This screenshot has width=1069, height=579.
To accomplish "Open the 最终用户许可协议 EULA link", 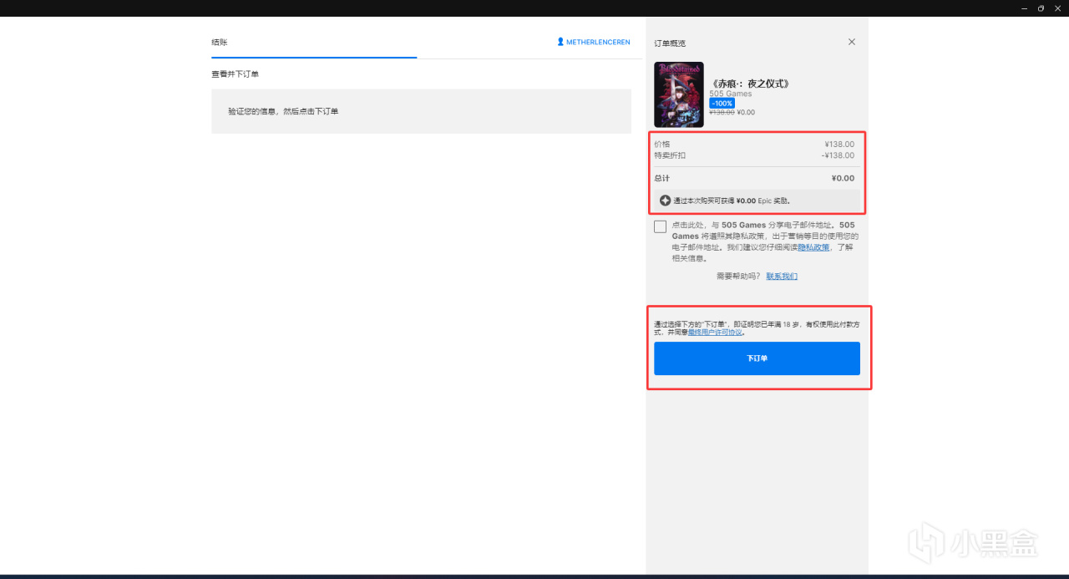I will coord(715,333).
